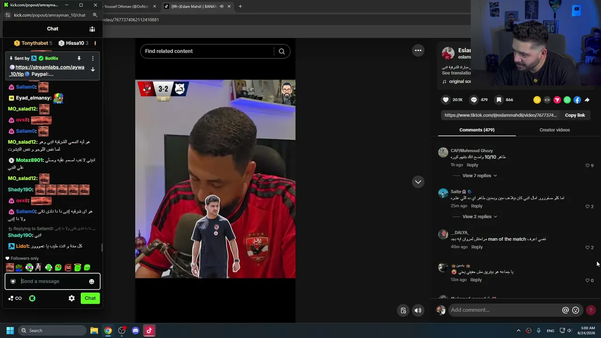This screenshot has height=338, width=601.
Task: Focus the Send a message field
Action: (53, 281)
